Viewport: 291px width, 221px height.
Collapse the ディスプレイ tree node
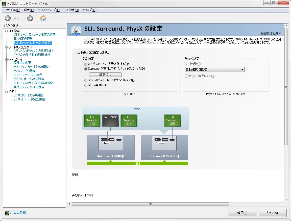pyautogui.click(x=7, y=59)
